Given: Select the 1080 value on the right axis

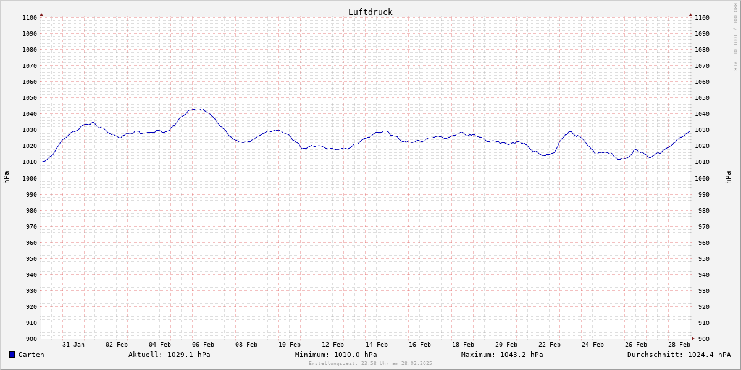Looking at the screenshot, I should tap(702, 49).
